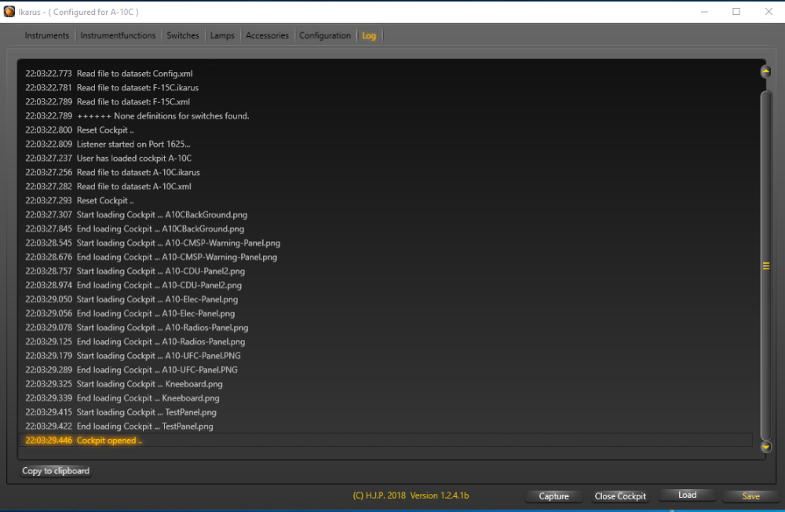Click the version text '(C) H.J.P. 2018 Version 1.2.4.1b'
Image resolution: width=785 pixels, height=512 pixels.
click(x=411, y=496)
